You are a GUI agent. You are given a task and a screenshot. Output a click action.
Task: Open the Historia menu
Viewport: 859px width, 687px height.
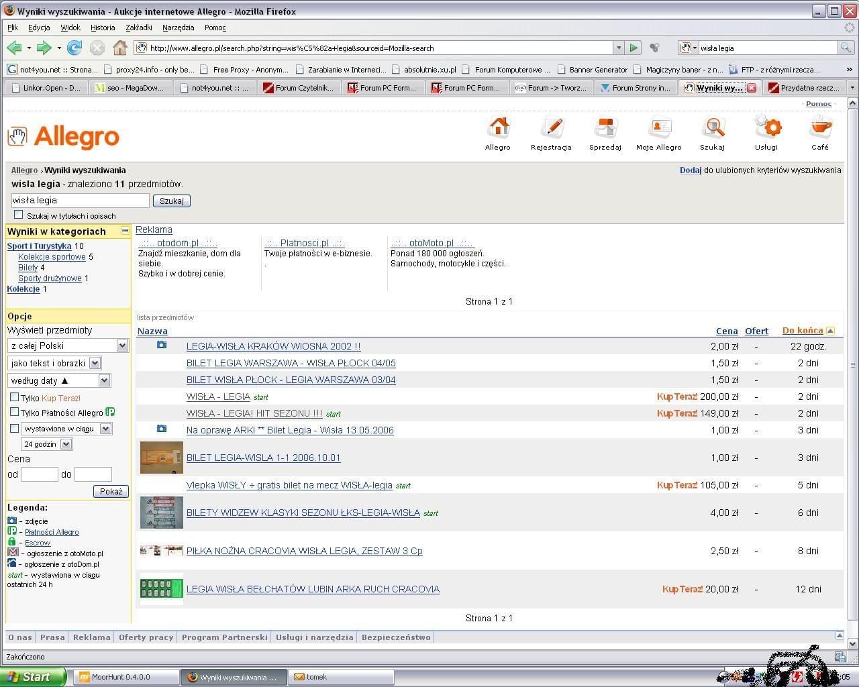point(103,28)
